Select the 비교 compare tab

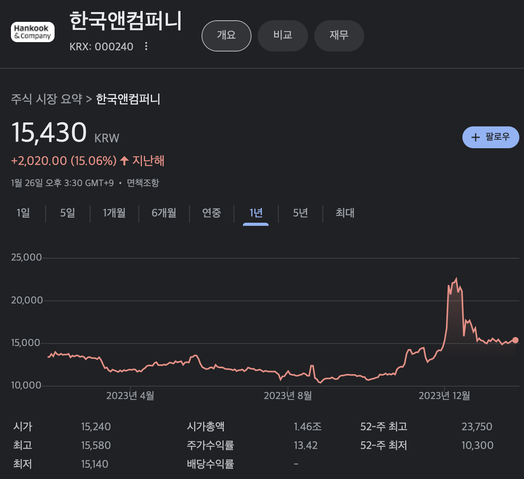click(283, 36)
